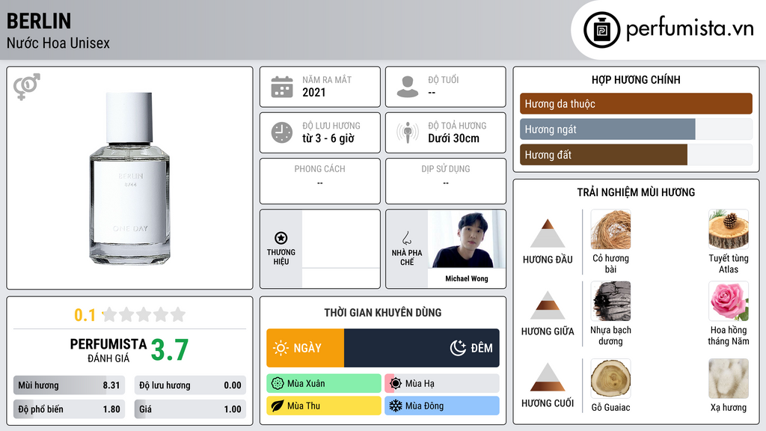Image resolution: width=766 pixels, height=431 pixels.
Task: Click the unisex gender symbol icon
Action: click(27, 87)
